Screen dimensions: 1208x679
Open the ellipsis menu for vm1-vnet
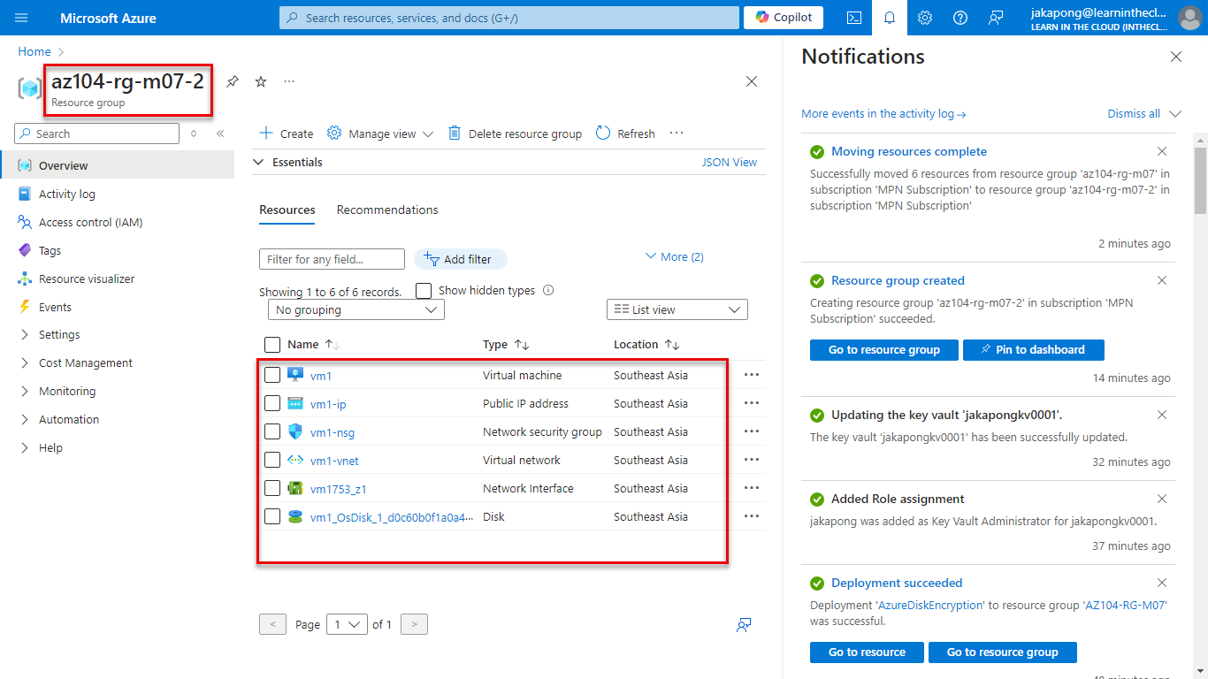752,460
